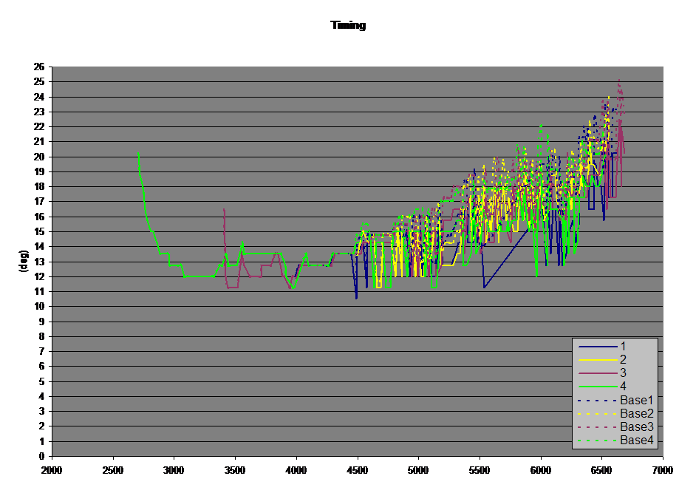Viewport: 696px width, 493px height.
Task: Click the solid maroon legend line for series 3
Action: pos(598,373)
